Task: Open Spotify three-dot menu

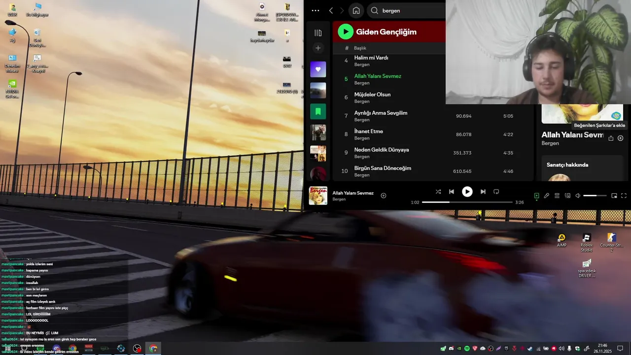Action: [x=315, y=10]
